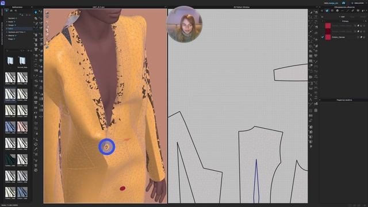Click the cloud icon in the top bar
368x207 pixels.
click(x=344, y=3)
